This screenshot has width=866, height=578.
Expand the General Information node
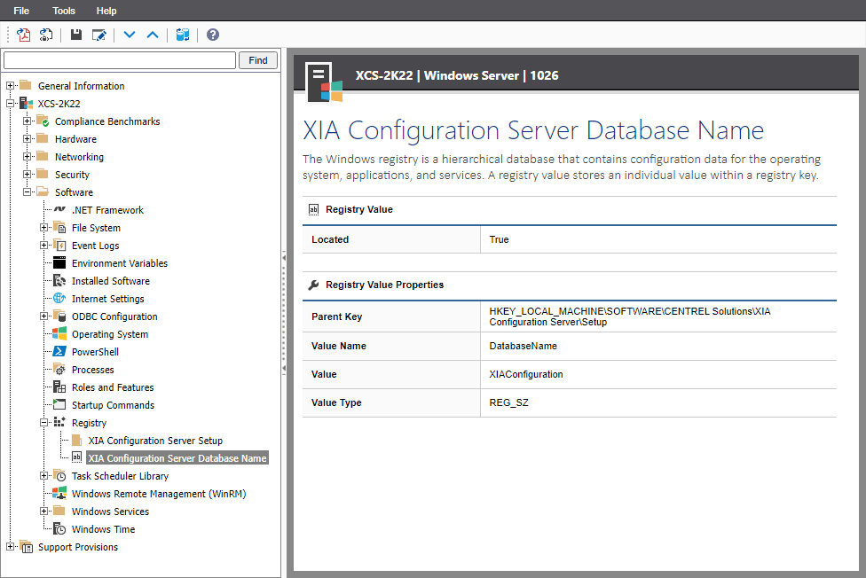pyautogui.click(x=10, y=86)
